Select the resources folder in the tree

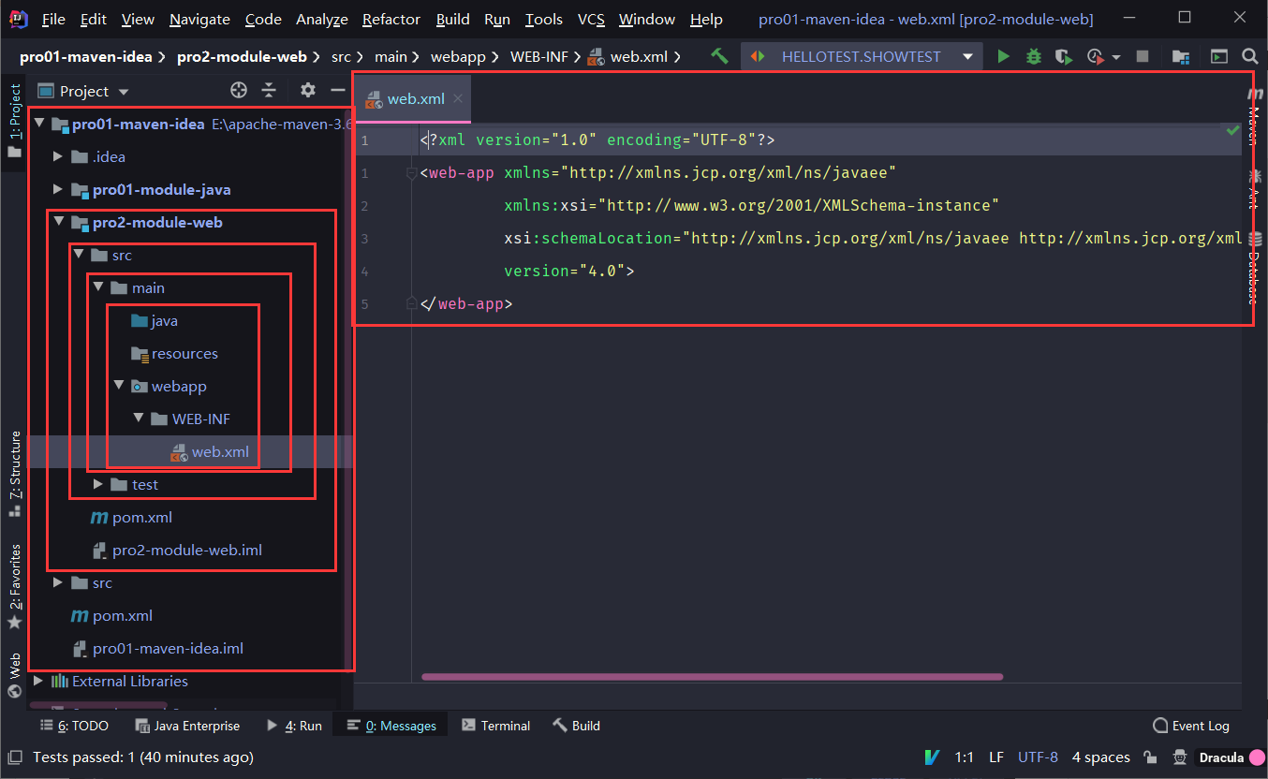click(175, 353)
